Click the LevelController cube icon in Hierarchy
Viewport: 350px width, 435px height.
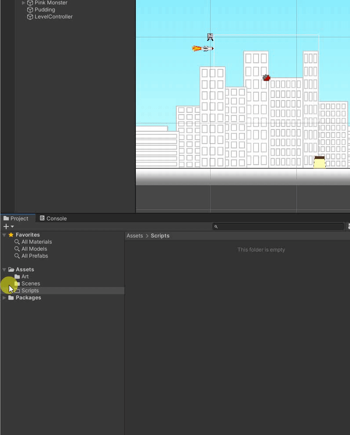click(x=30, y=17)
